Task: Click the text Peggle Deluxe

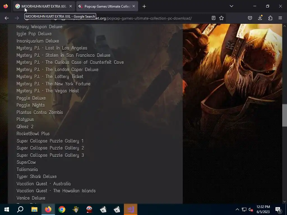Action: (31, 98)
